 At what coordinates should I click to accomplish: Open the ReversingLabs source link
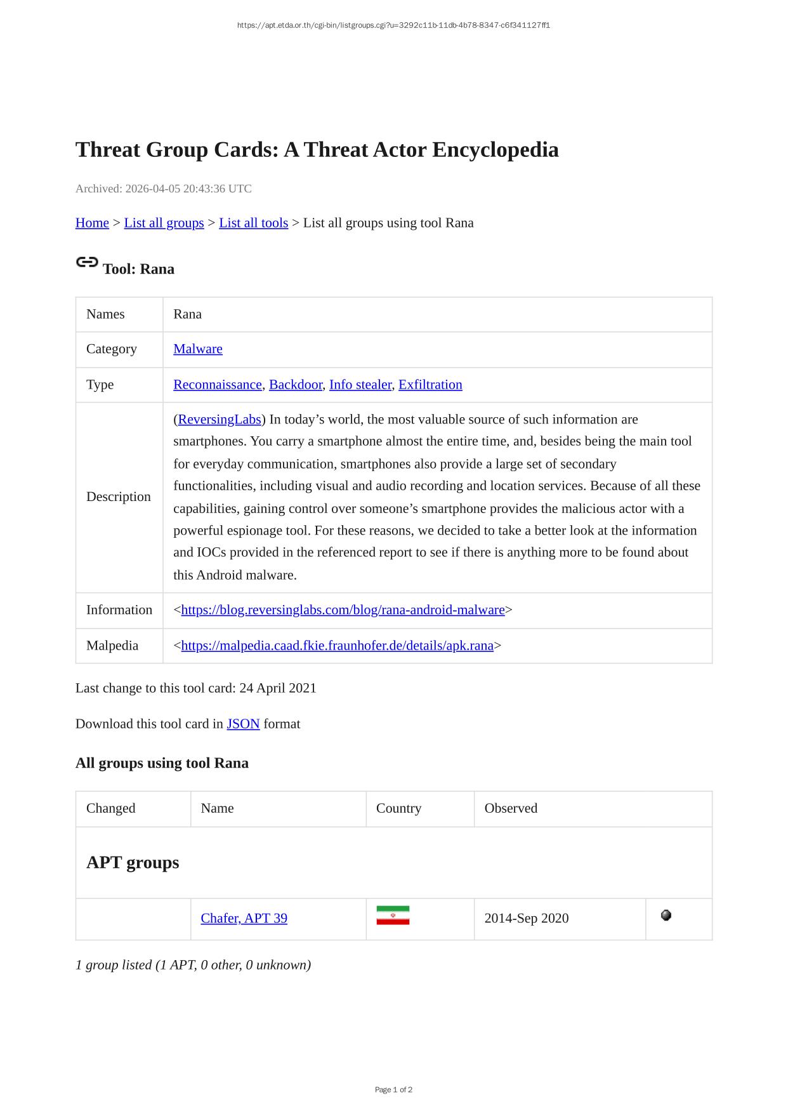(220, 419)
